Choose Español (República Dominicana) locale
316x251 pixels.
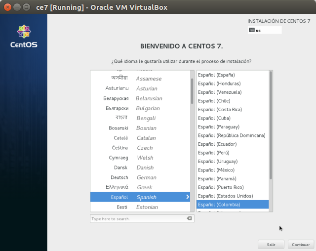click(233, 135)
